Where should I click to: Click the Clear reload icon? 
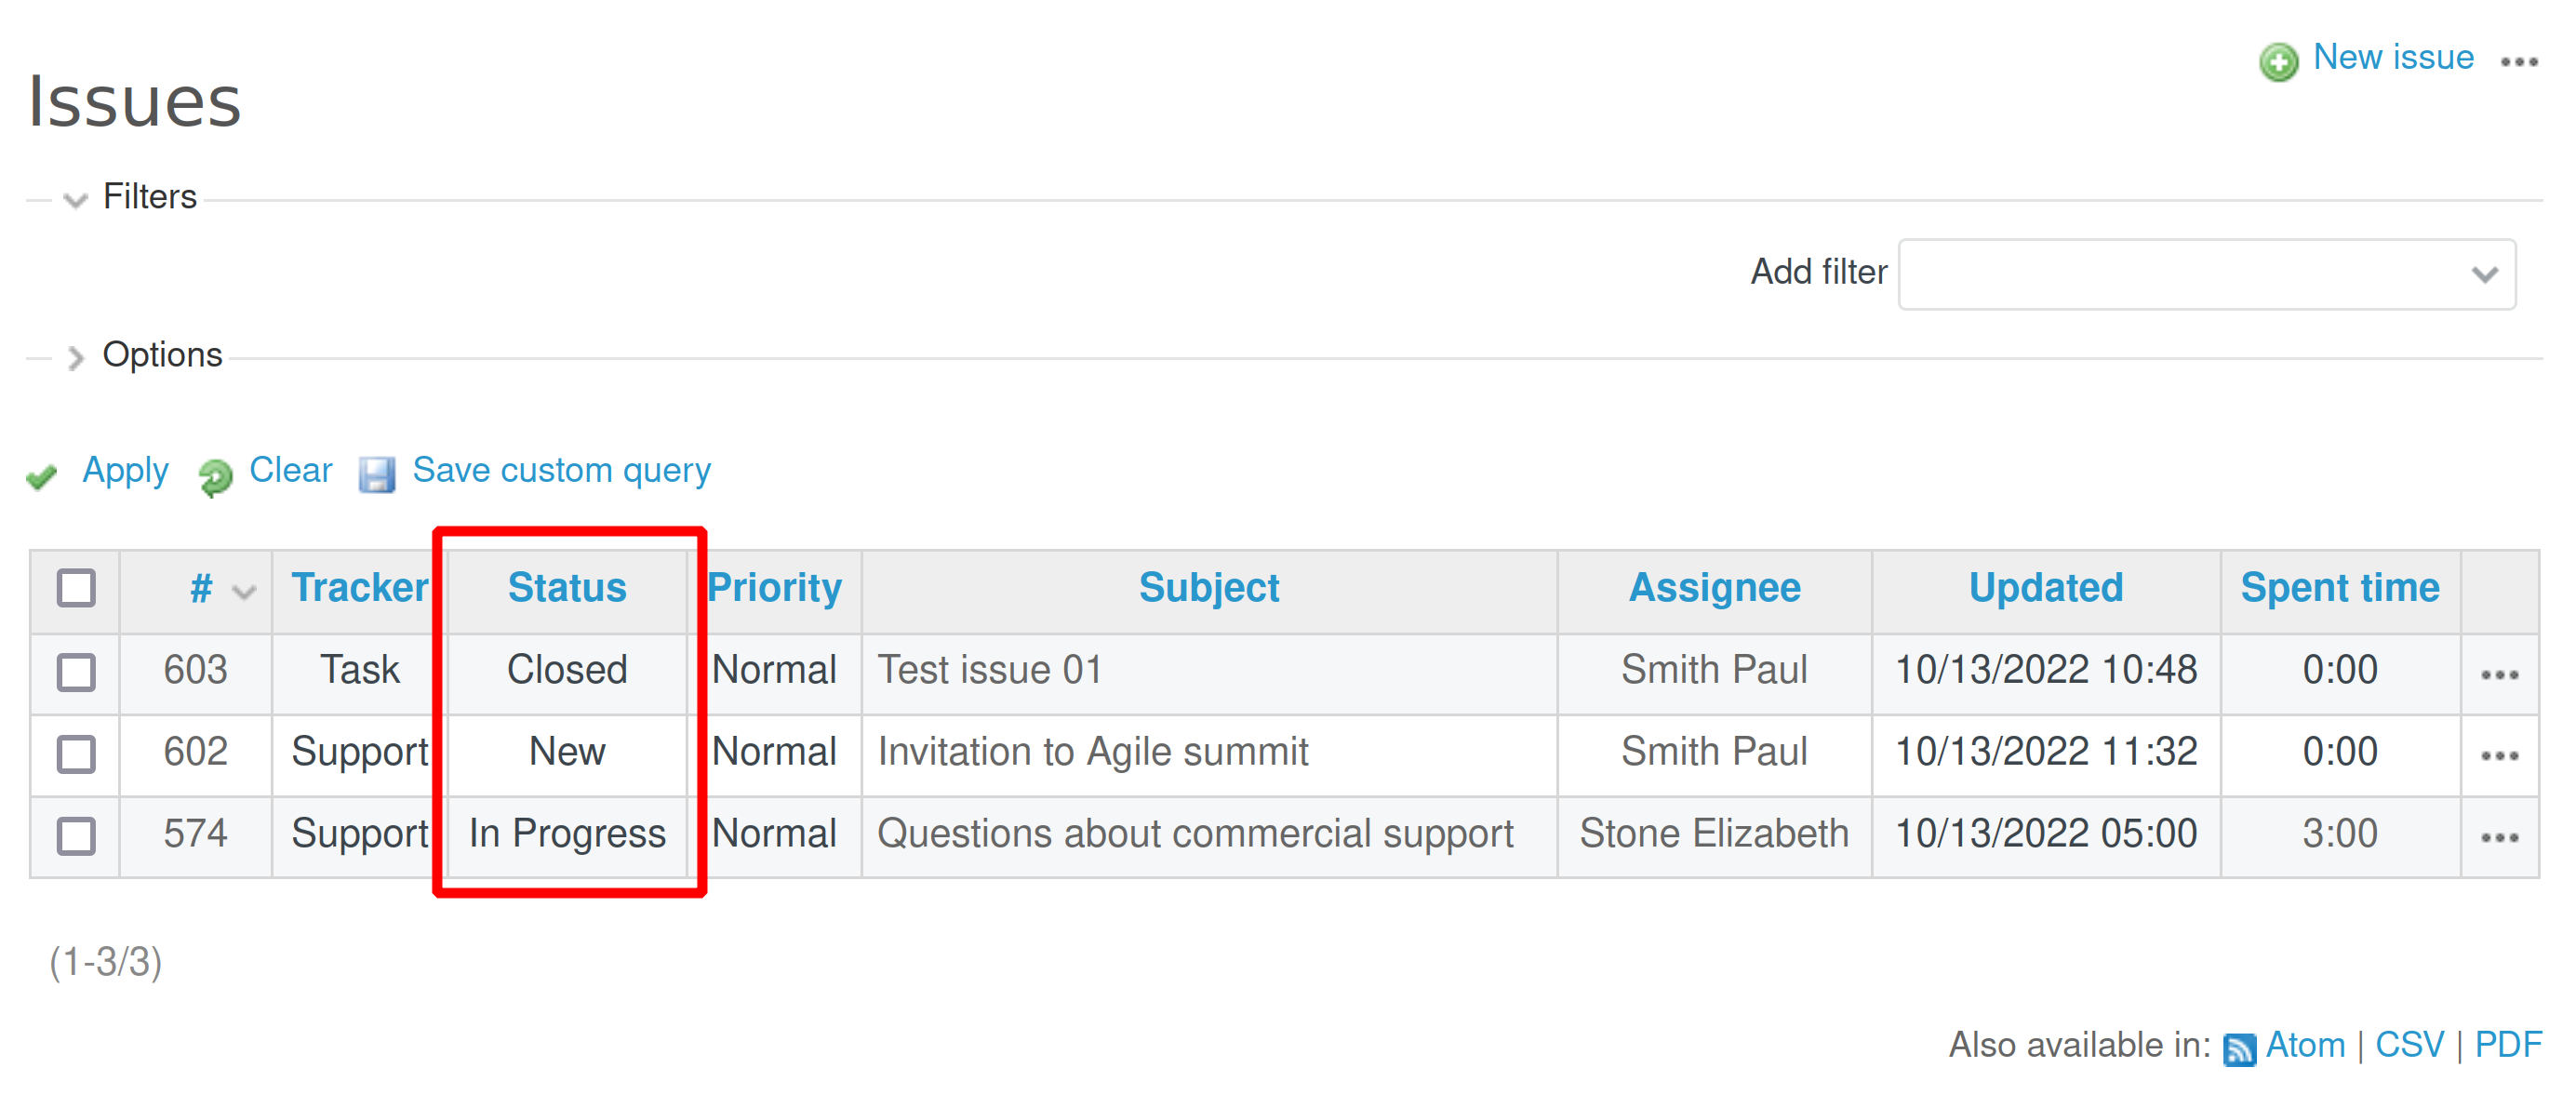[214, 476]
